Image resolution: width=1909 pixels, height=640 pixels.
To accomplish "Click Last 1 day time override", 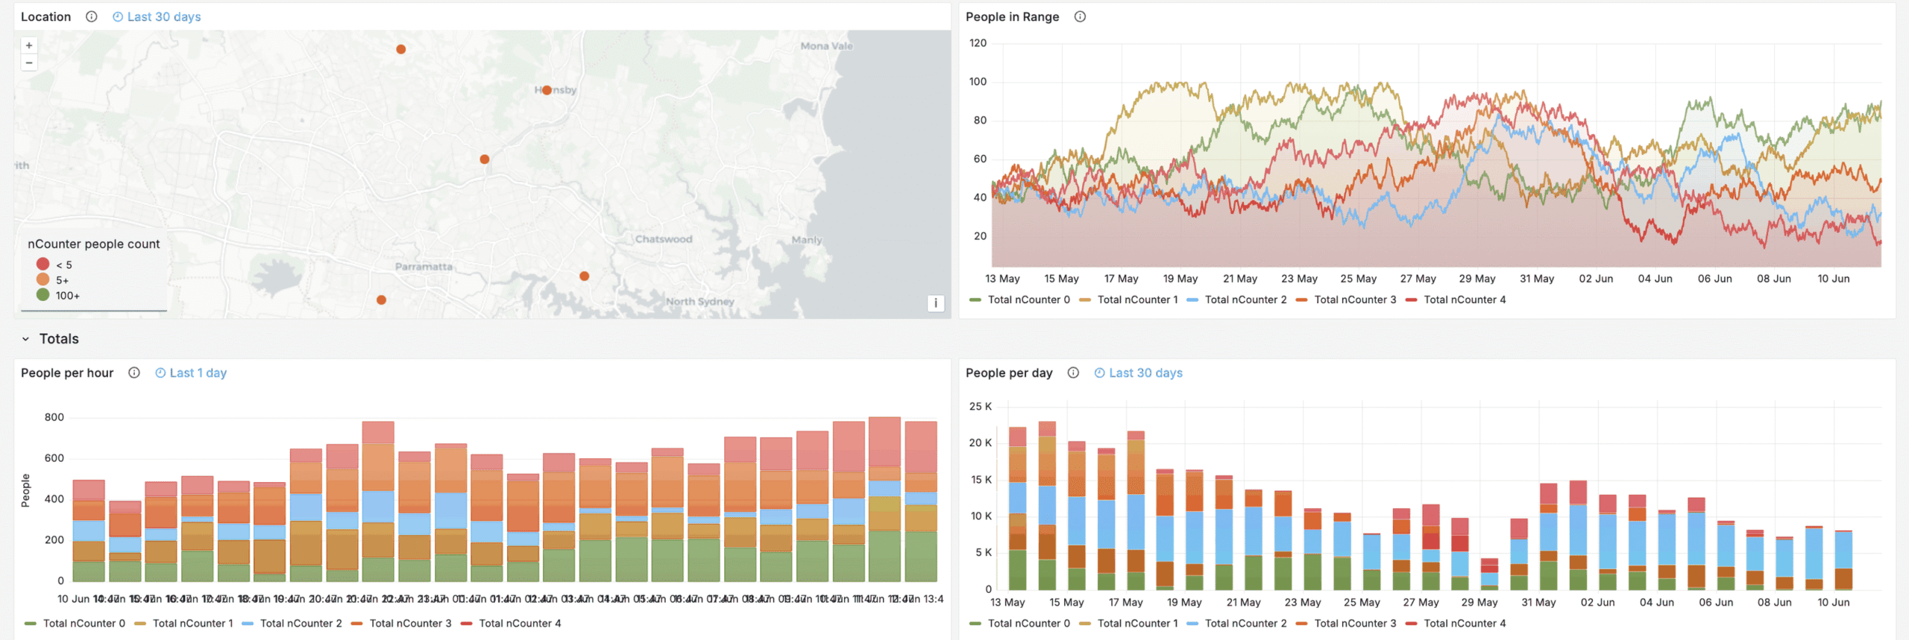I will pyautogui.click(x=191, y=373).
